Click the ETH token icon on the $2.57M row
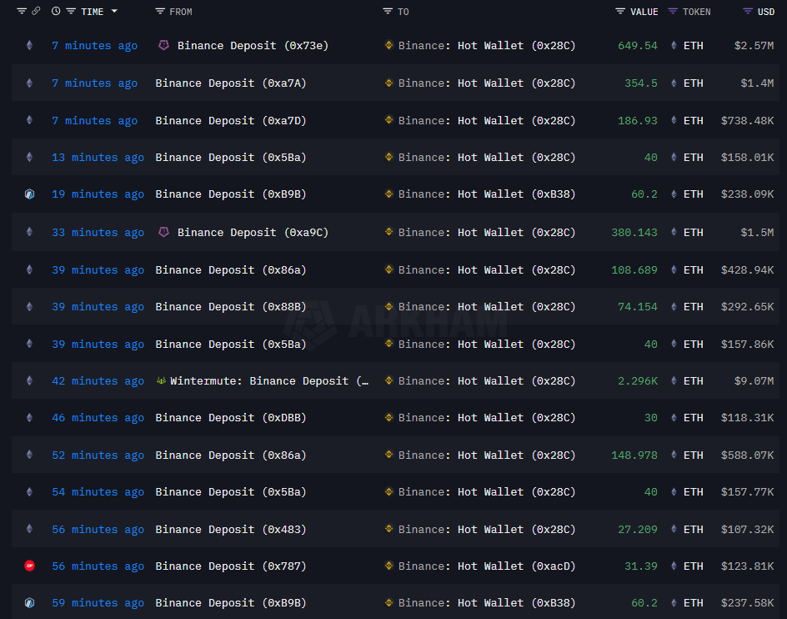Viewport: 787px width, 619px height. (x=674, y=45)
